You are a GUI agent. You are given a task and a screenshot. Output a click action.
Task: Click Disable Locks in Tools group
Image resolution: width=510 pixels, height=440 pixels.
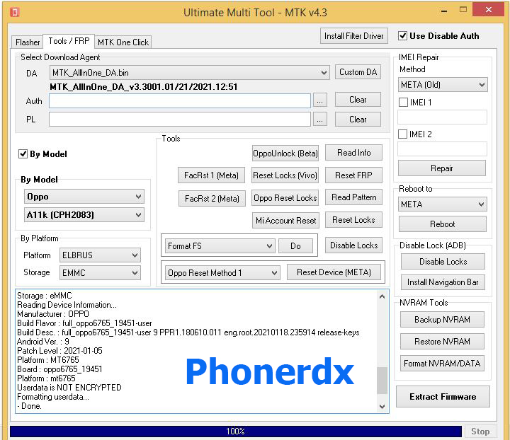pos(354,245)
